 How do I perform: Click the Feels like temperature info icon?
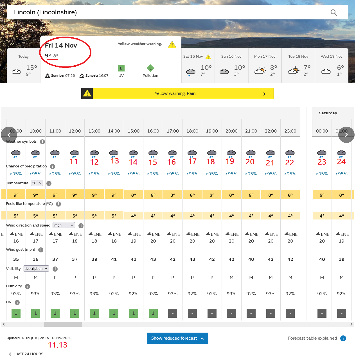[x=58, y=204]
